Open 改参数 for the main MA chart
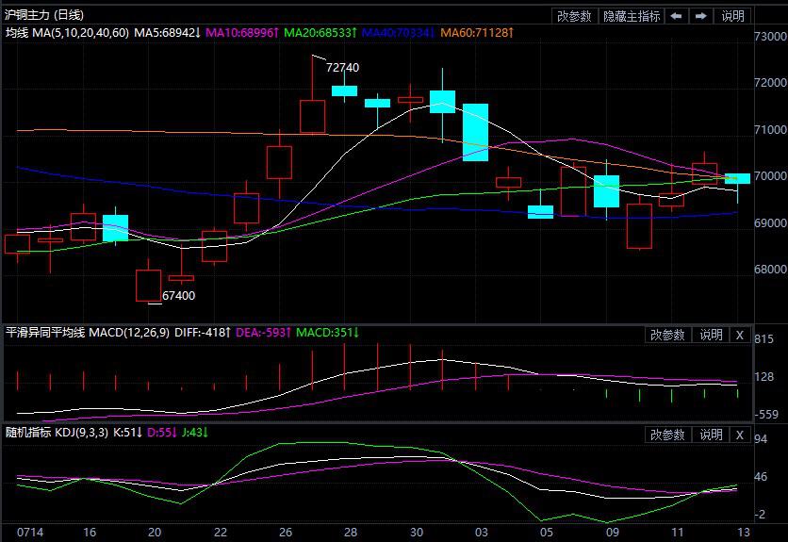This screenshot has width=788, height=542. tap(575, 16)
